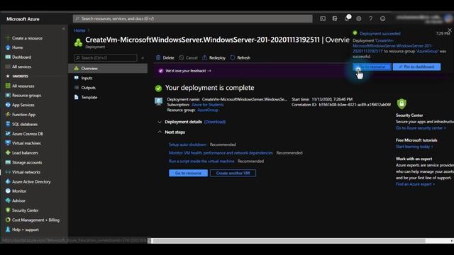Open Load balancers in sidebar

pyautogui.click(x=25, y=153)
